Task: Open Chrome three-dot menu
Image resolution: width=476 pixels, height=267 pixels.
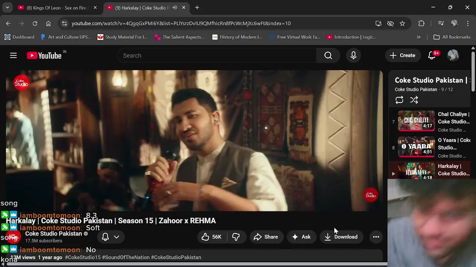Action: [468, 23]
